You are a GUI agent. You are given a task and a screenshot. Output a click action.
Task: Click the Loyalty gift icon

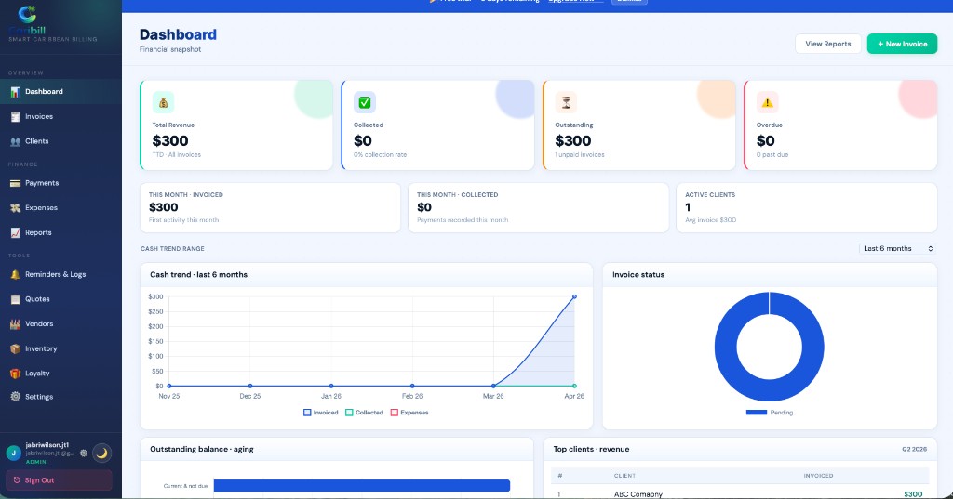pos(15,374)
